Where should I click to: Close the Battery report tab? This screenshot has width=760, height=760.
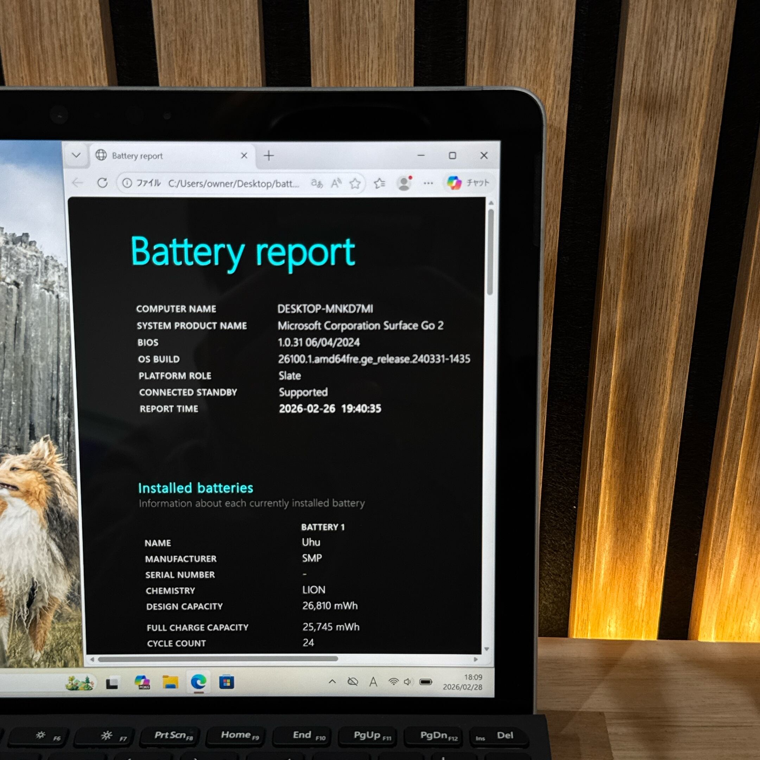click(244, 156)
